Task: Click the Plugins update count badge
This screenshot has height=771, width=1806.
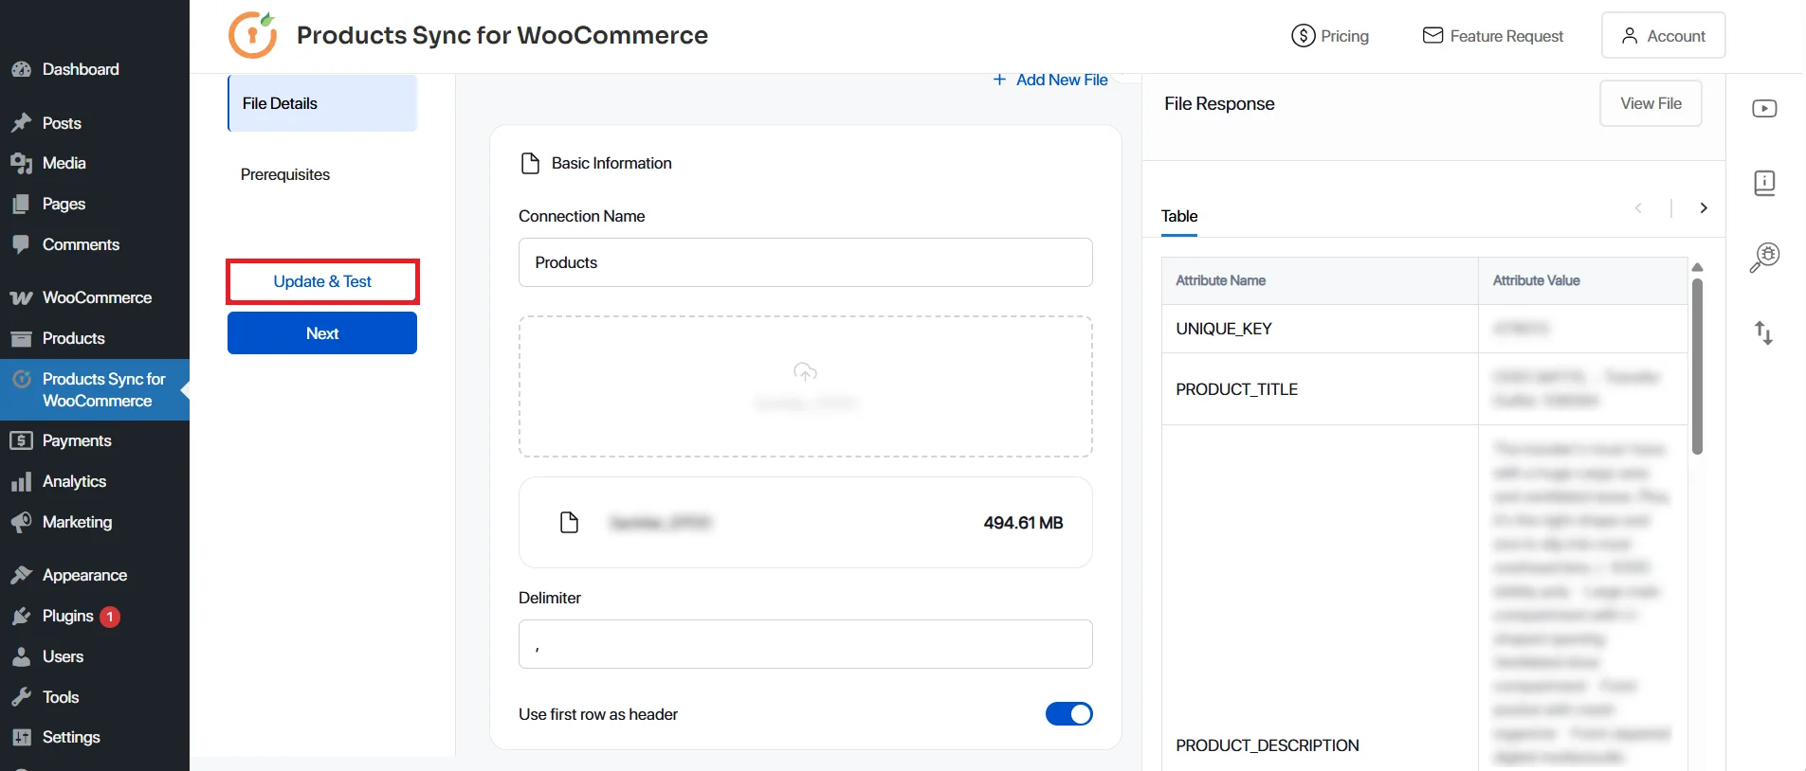Action: [110, 617]
